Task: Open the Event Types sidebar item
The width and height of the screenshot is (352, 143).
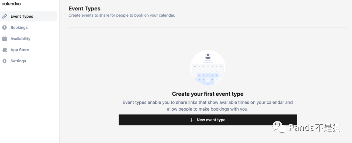Action: pos(22,16)
